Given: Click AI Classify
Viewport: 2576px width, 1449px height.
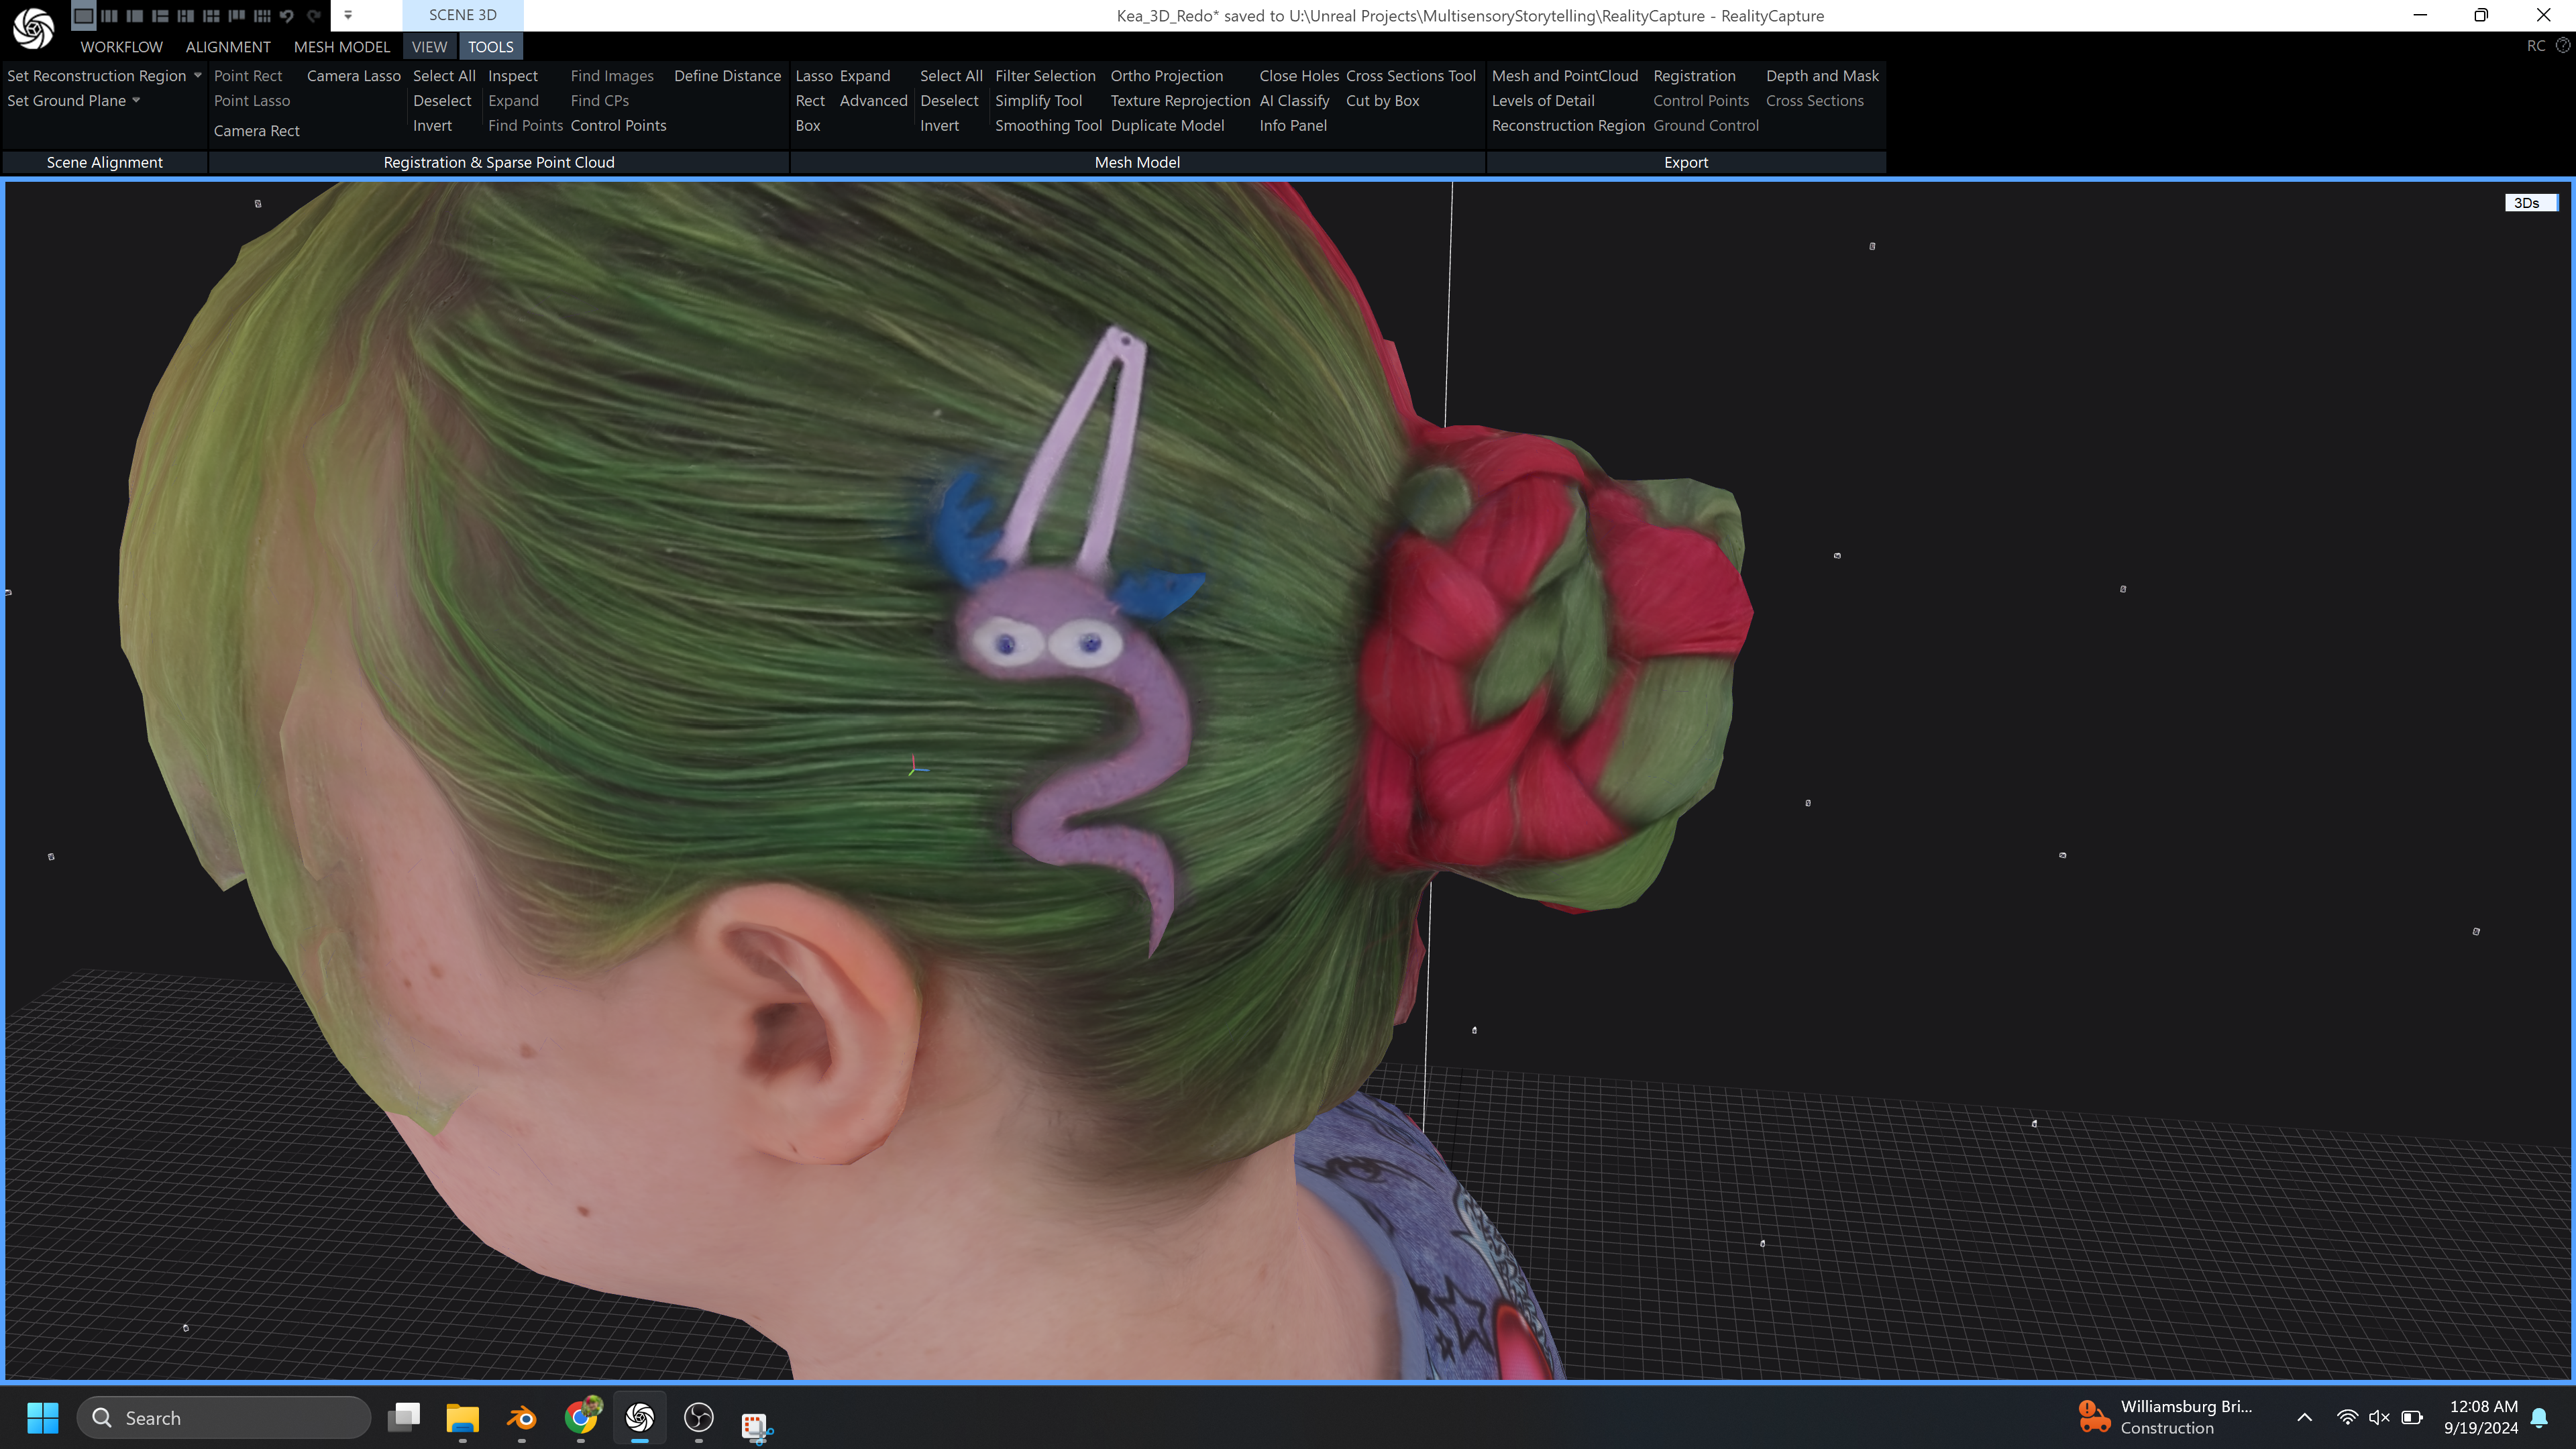Looking at the screenshot, I should (1295, 101).
